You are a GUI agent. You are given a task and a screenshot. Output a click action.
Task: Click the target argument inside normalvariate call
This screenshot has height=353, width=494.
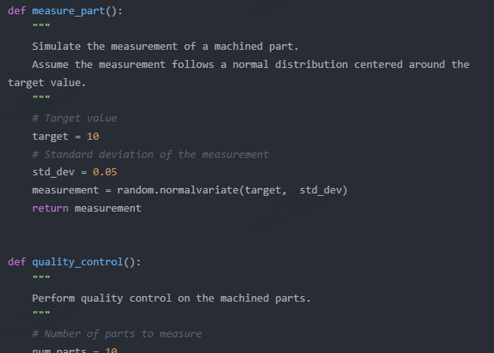pyautogui.click(x=265, y=190)
